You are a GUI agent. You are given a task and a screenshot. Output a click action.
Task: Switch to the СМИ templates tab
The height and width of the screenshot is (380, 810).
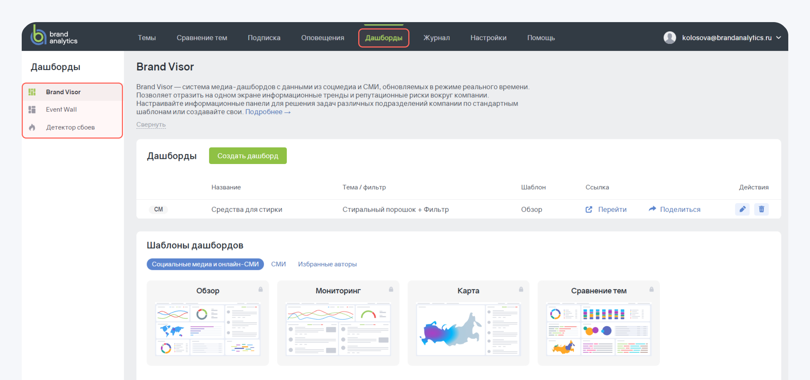coord(278,264)
